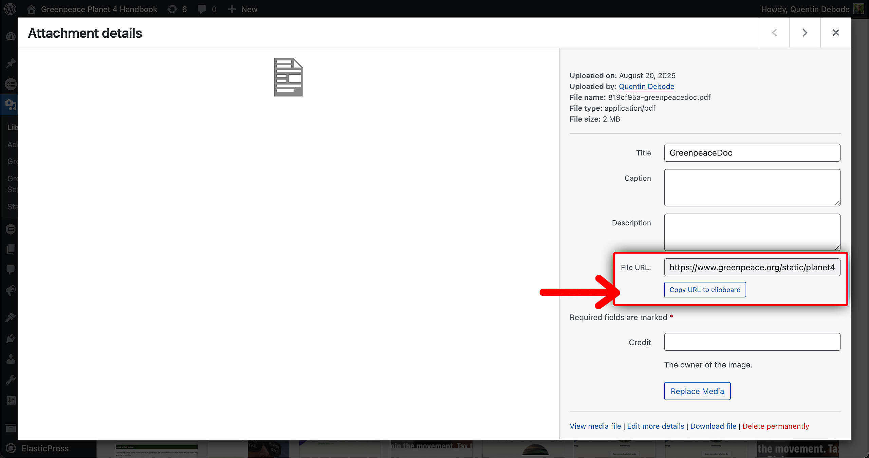Click 'The owner of the image.' hint
Viewport: 869px width, 458px height.
coord(708,365)
